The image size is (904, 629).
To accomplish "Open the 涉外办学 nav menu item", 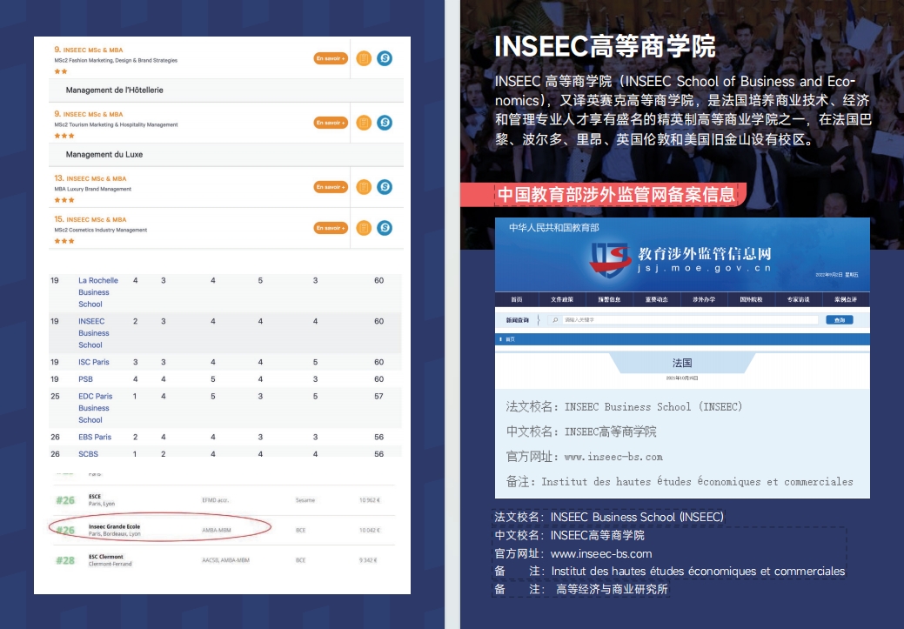I will [703, 300].
